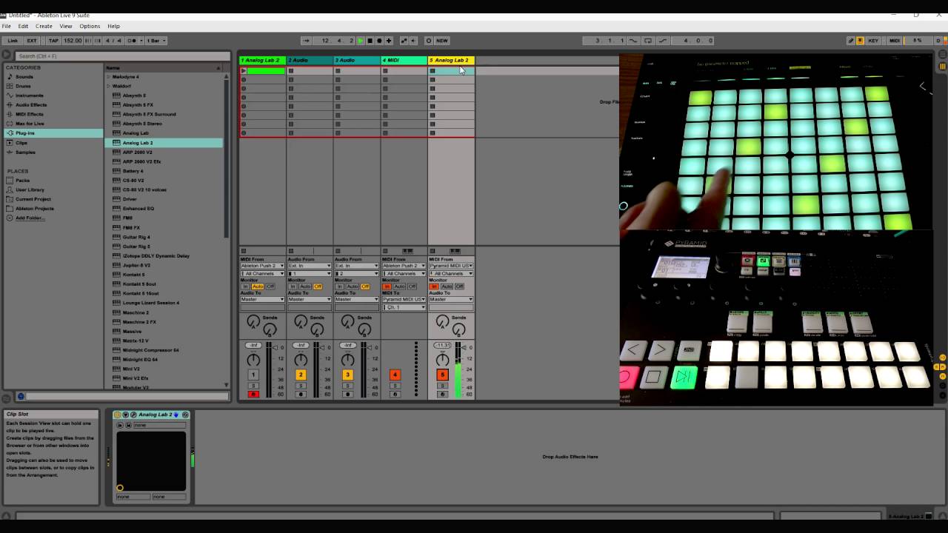Toggle track 5 activator button
Screen dimensions: 948x533
[x=442, y=375]
